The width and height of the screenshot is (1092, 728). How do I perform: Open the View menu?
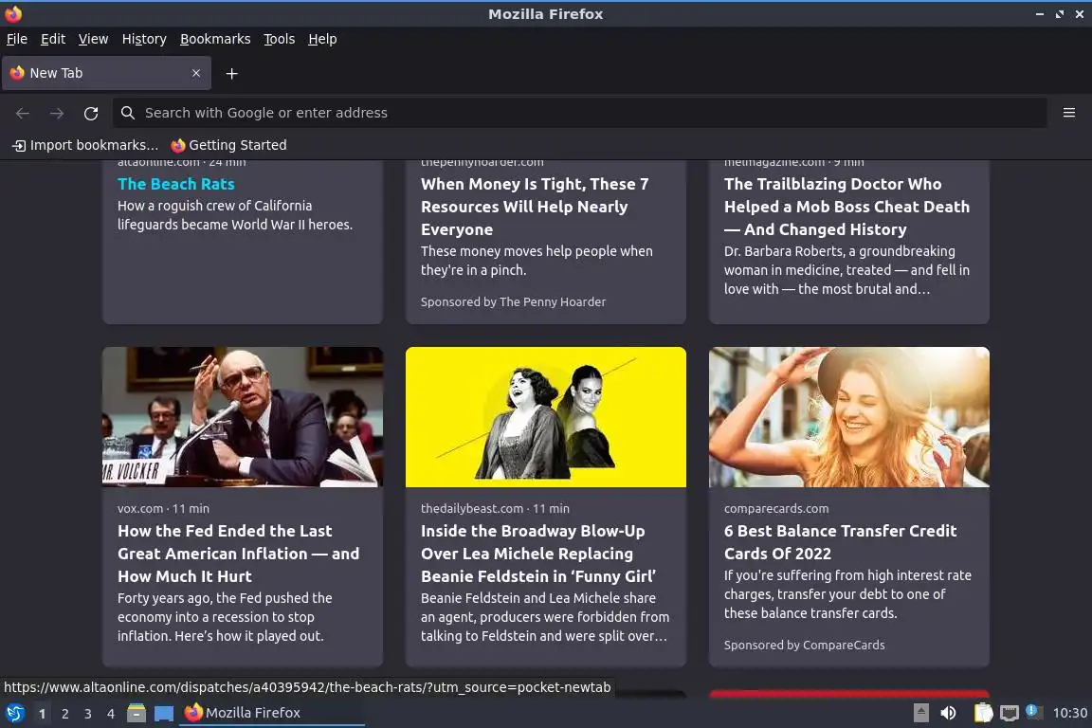(x=93, y=39)
